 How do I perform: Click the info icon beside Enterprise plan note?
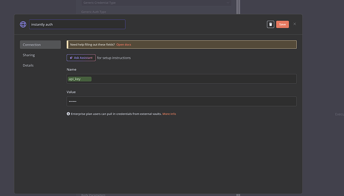coord(68,114)
